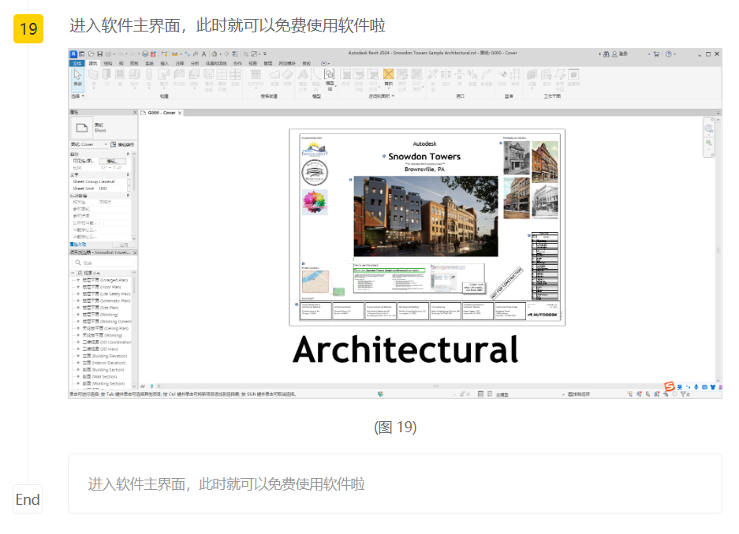This screenshot has width=739, height=534.
Task: Click the Sogou input method S icon
Action: 670,386
